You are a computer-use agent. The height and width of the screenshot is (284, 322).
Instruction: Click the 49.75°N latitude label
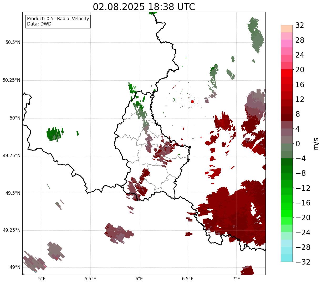(12, 156)
